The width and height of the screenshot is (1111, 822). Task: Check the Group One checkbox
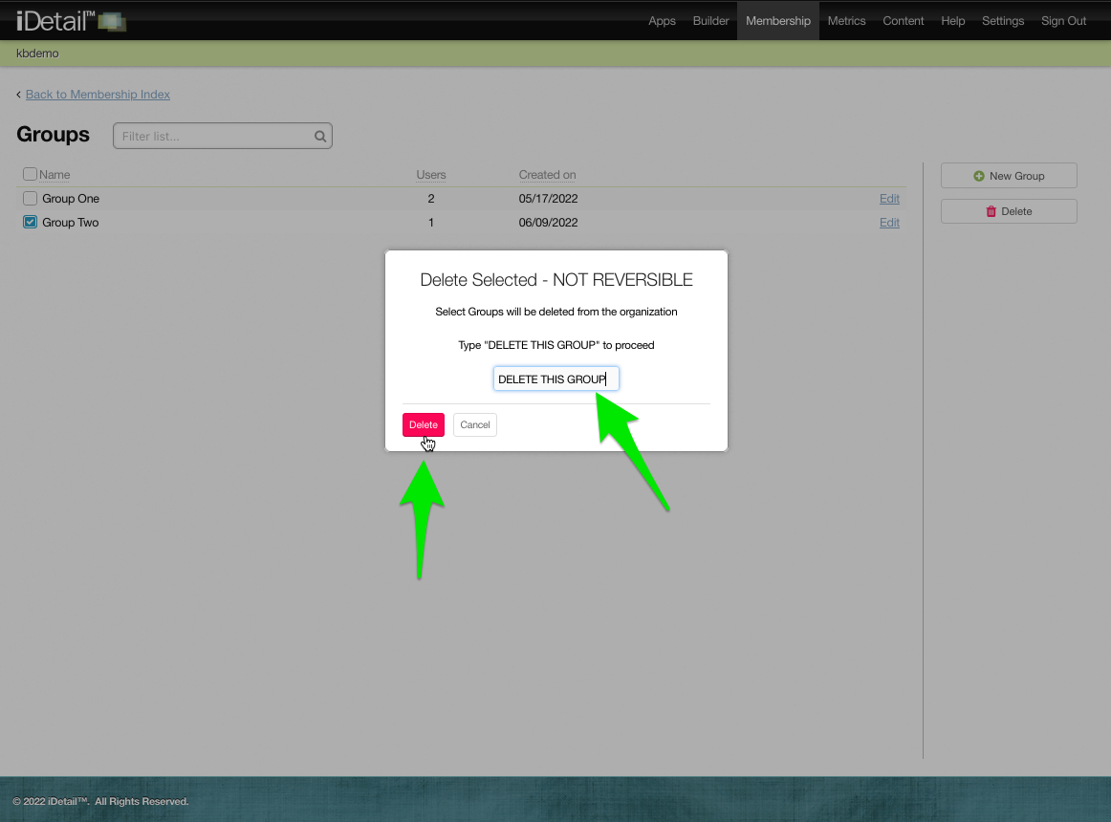click(30, 199)
